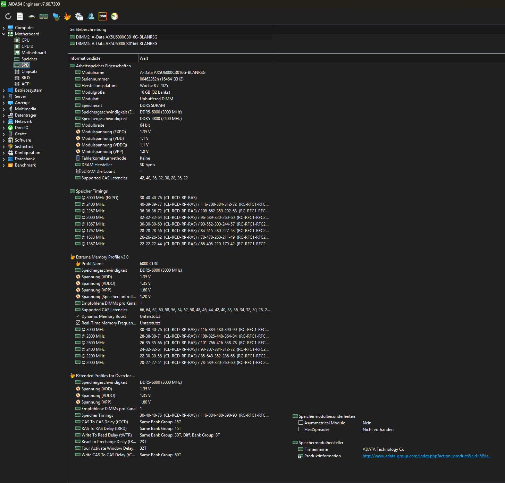This screenshot has height=483, width=505.
Task: Collapse the Motherboard tree node
Action: pyautogui.click(x=3, y=34)
